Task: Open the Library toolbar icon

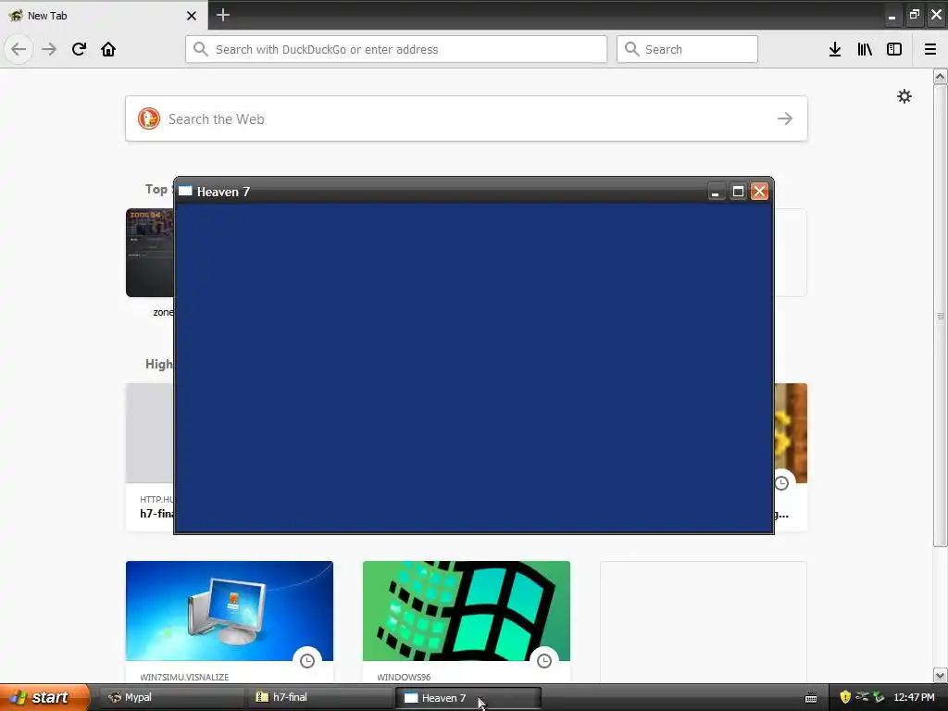Action: point(865,49)
